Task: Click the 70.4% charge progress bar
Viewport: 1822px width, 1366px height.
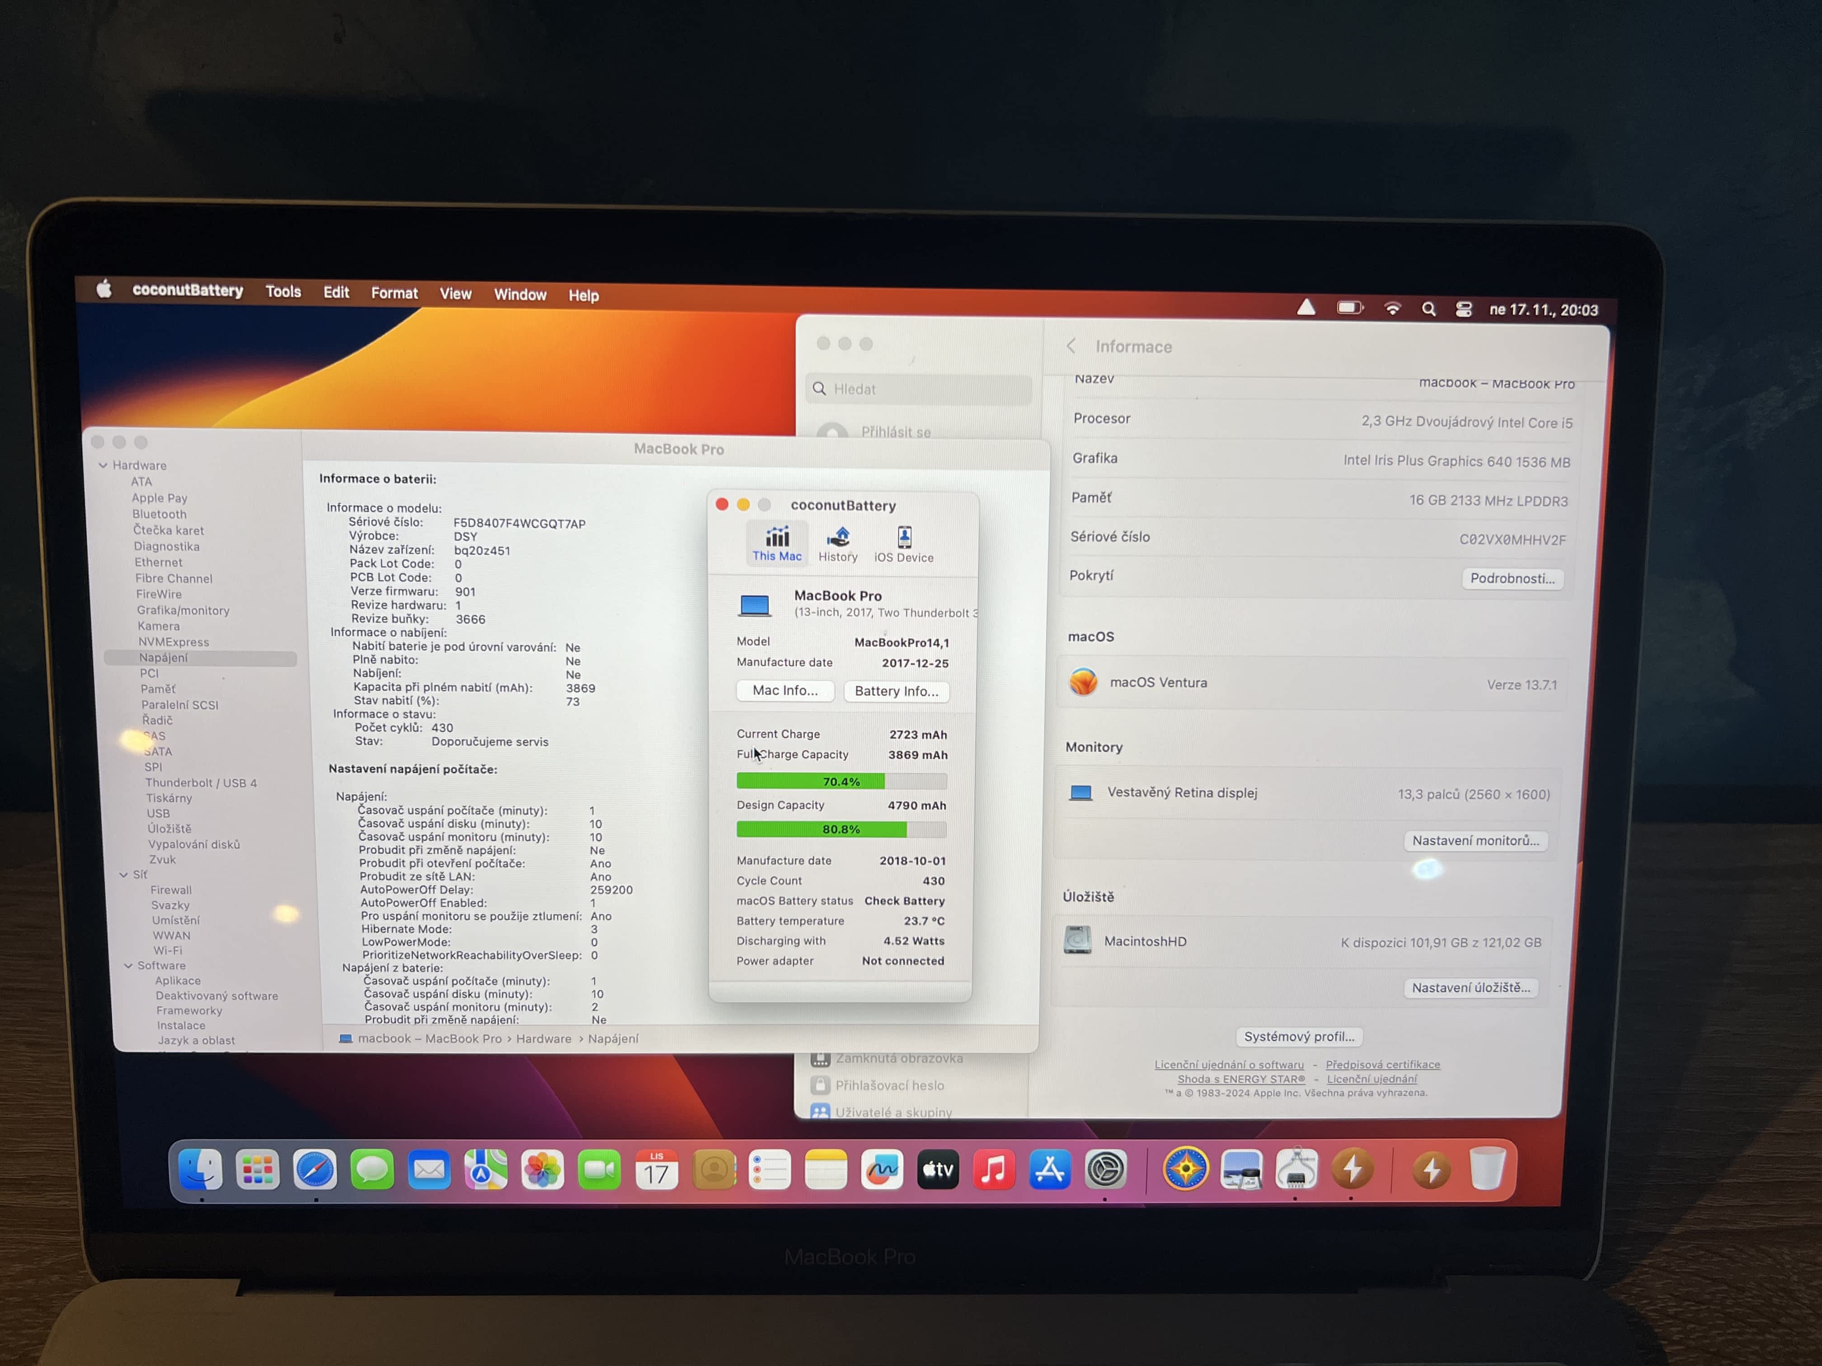Action: [x=841, y=781]
